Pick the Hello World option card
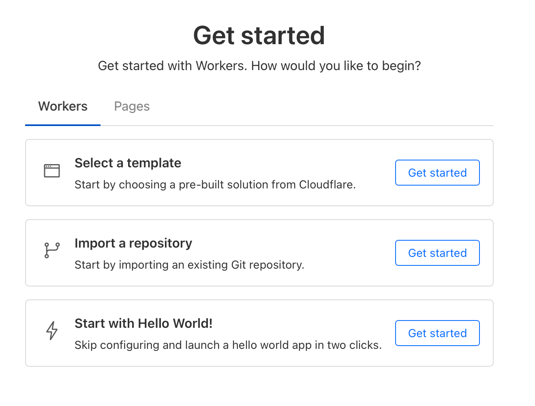The width and height of the screenshot is (535, 406). pos(259,333)
